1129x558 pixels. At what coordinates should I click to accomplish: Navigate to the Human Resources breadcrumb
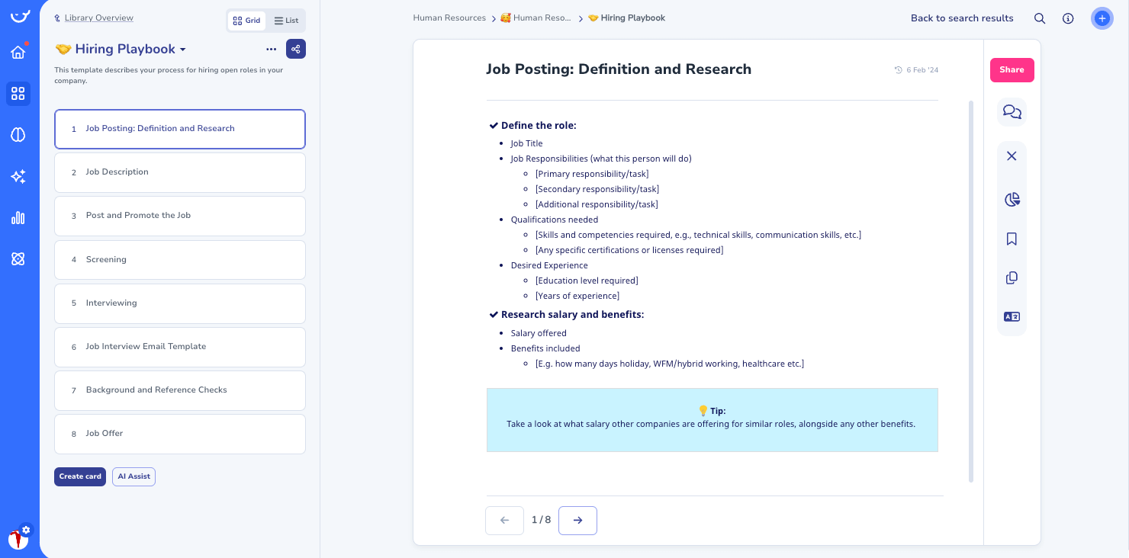coord(449,18)
